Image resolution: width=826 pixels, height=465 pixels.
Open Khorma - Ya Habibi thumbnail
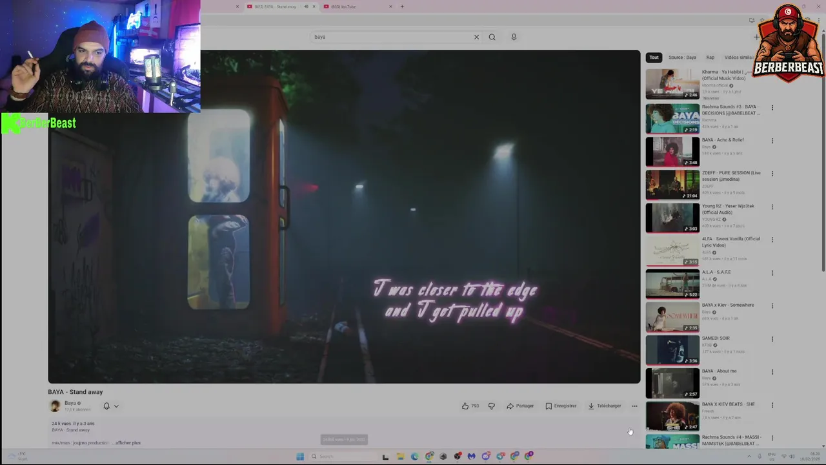click(x=672, y=84)
